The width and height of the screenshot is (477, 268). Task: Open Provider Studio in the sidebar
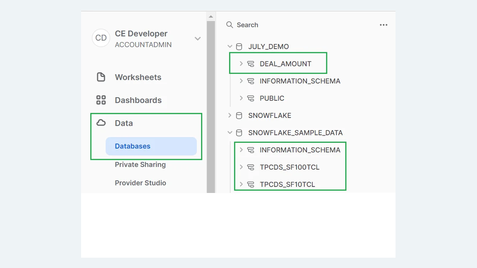[x=140, y=183]
